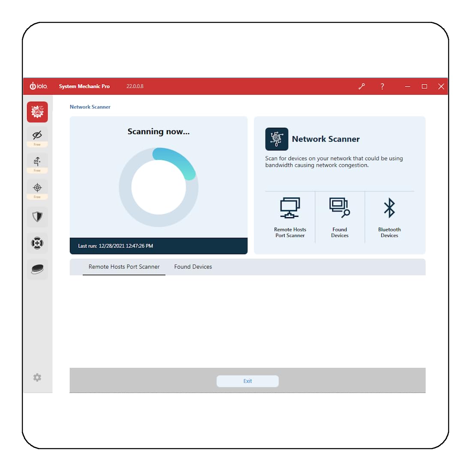Image resolution: width=471 pixels, height=471 pixels.
Task: Click the Network Scanner breadcrumb link
Action: click(x=90, y=107)
